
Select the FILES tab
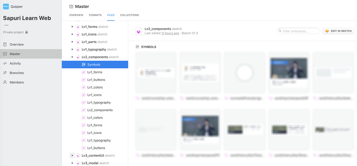(x=111, y=15)
